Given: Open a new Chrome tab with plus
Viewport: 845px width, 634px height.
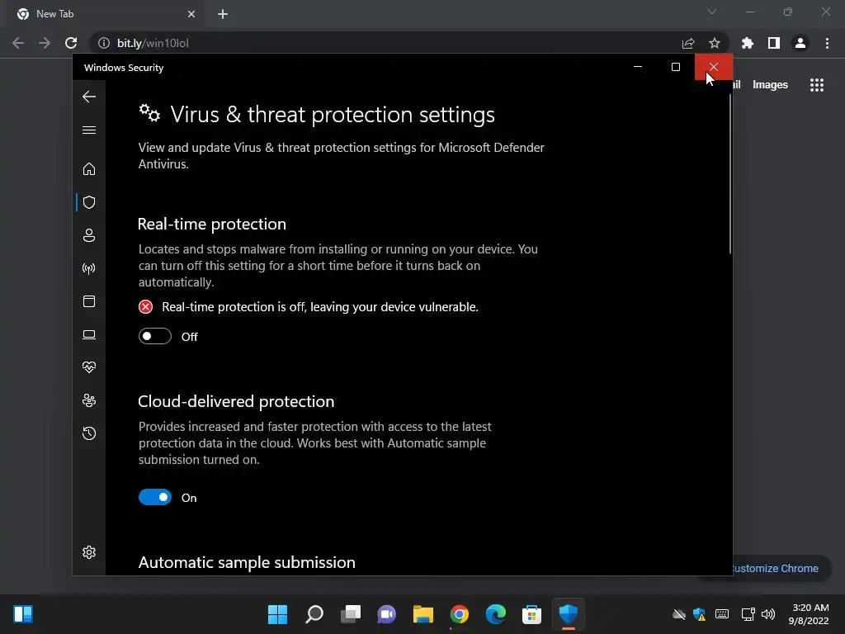Looking at the screenshot, I should [223, 14].
